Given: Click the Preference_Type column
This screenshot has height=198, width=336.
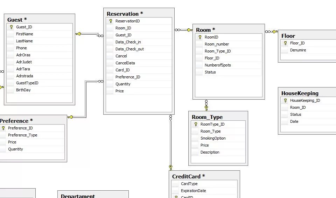Looking at the screenshot, I should point(32,135).
